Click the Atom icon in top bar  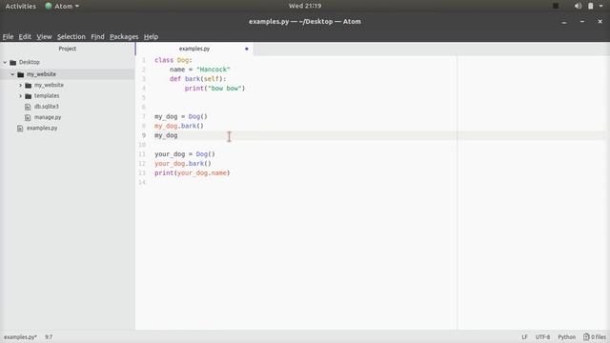tap(49, 6)
